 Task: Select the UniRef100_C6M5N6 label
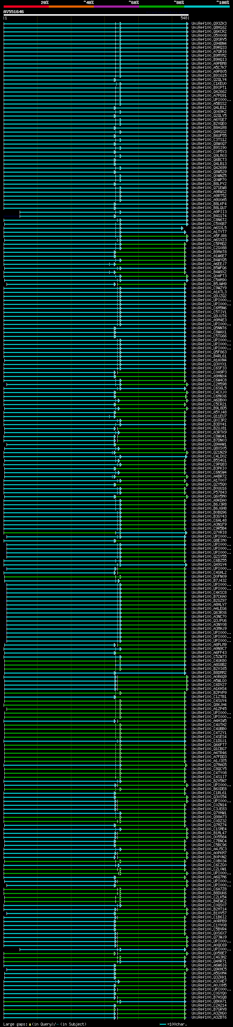209,308
